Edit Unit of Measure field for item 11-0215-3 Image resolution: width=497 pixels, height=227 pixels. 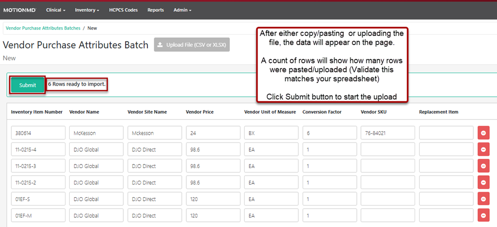[x=271, y=166]
